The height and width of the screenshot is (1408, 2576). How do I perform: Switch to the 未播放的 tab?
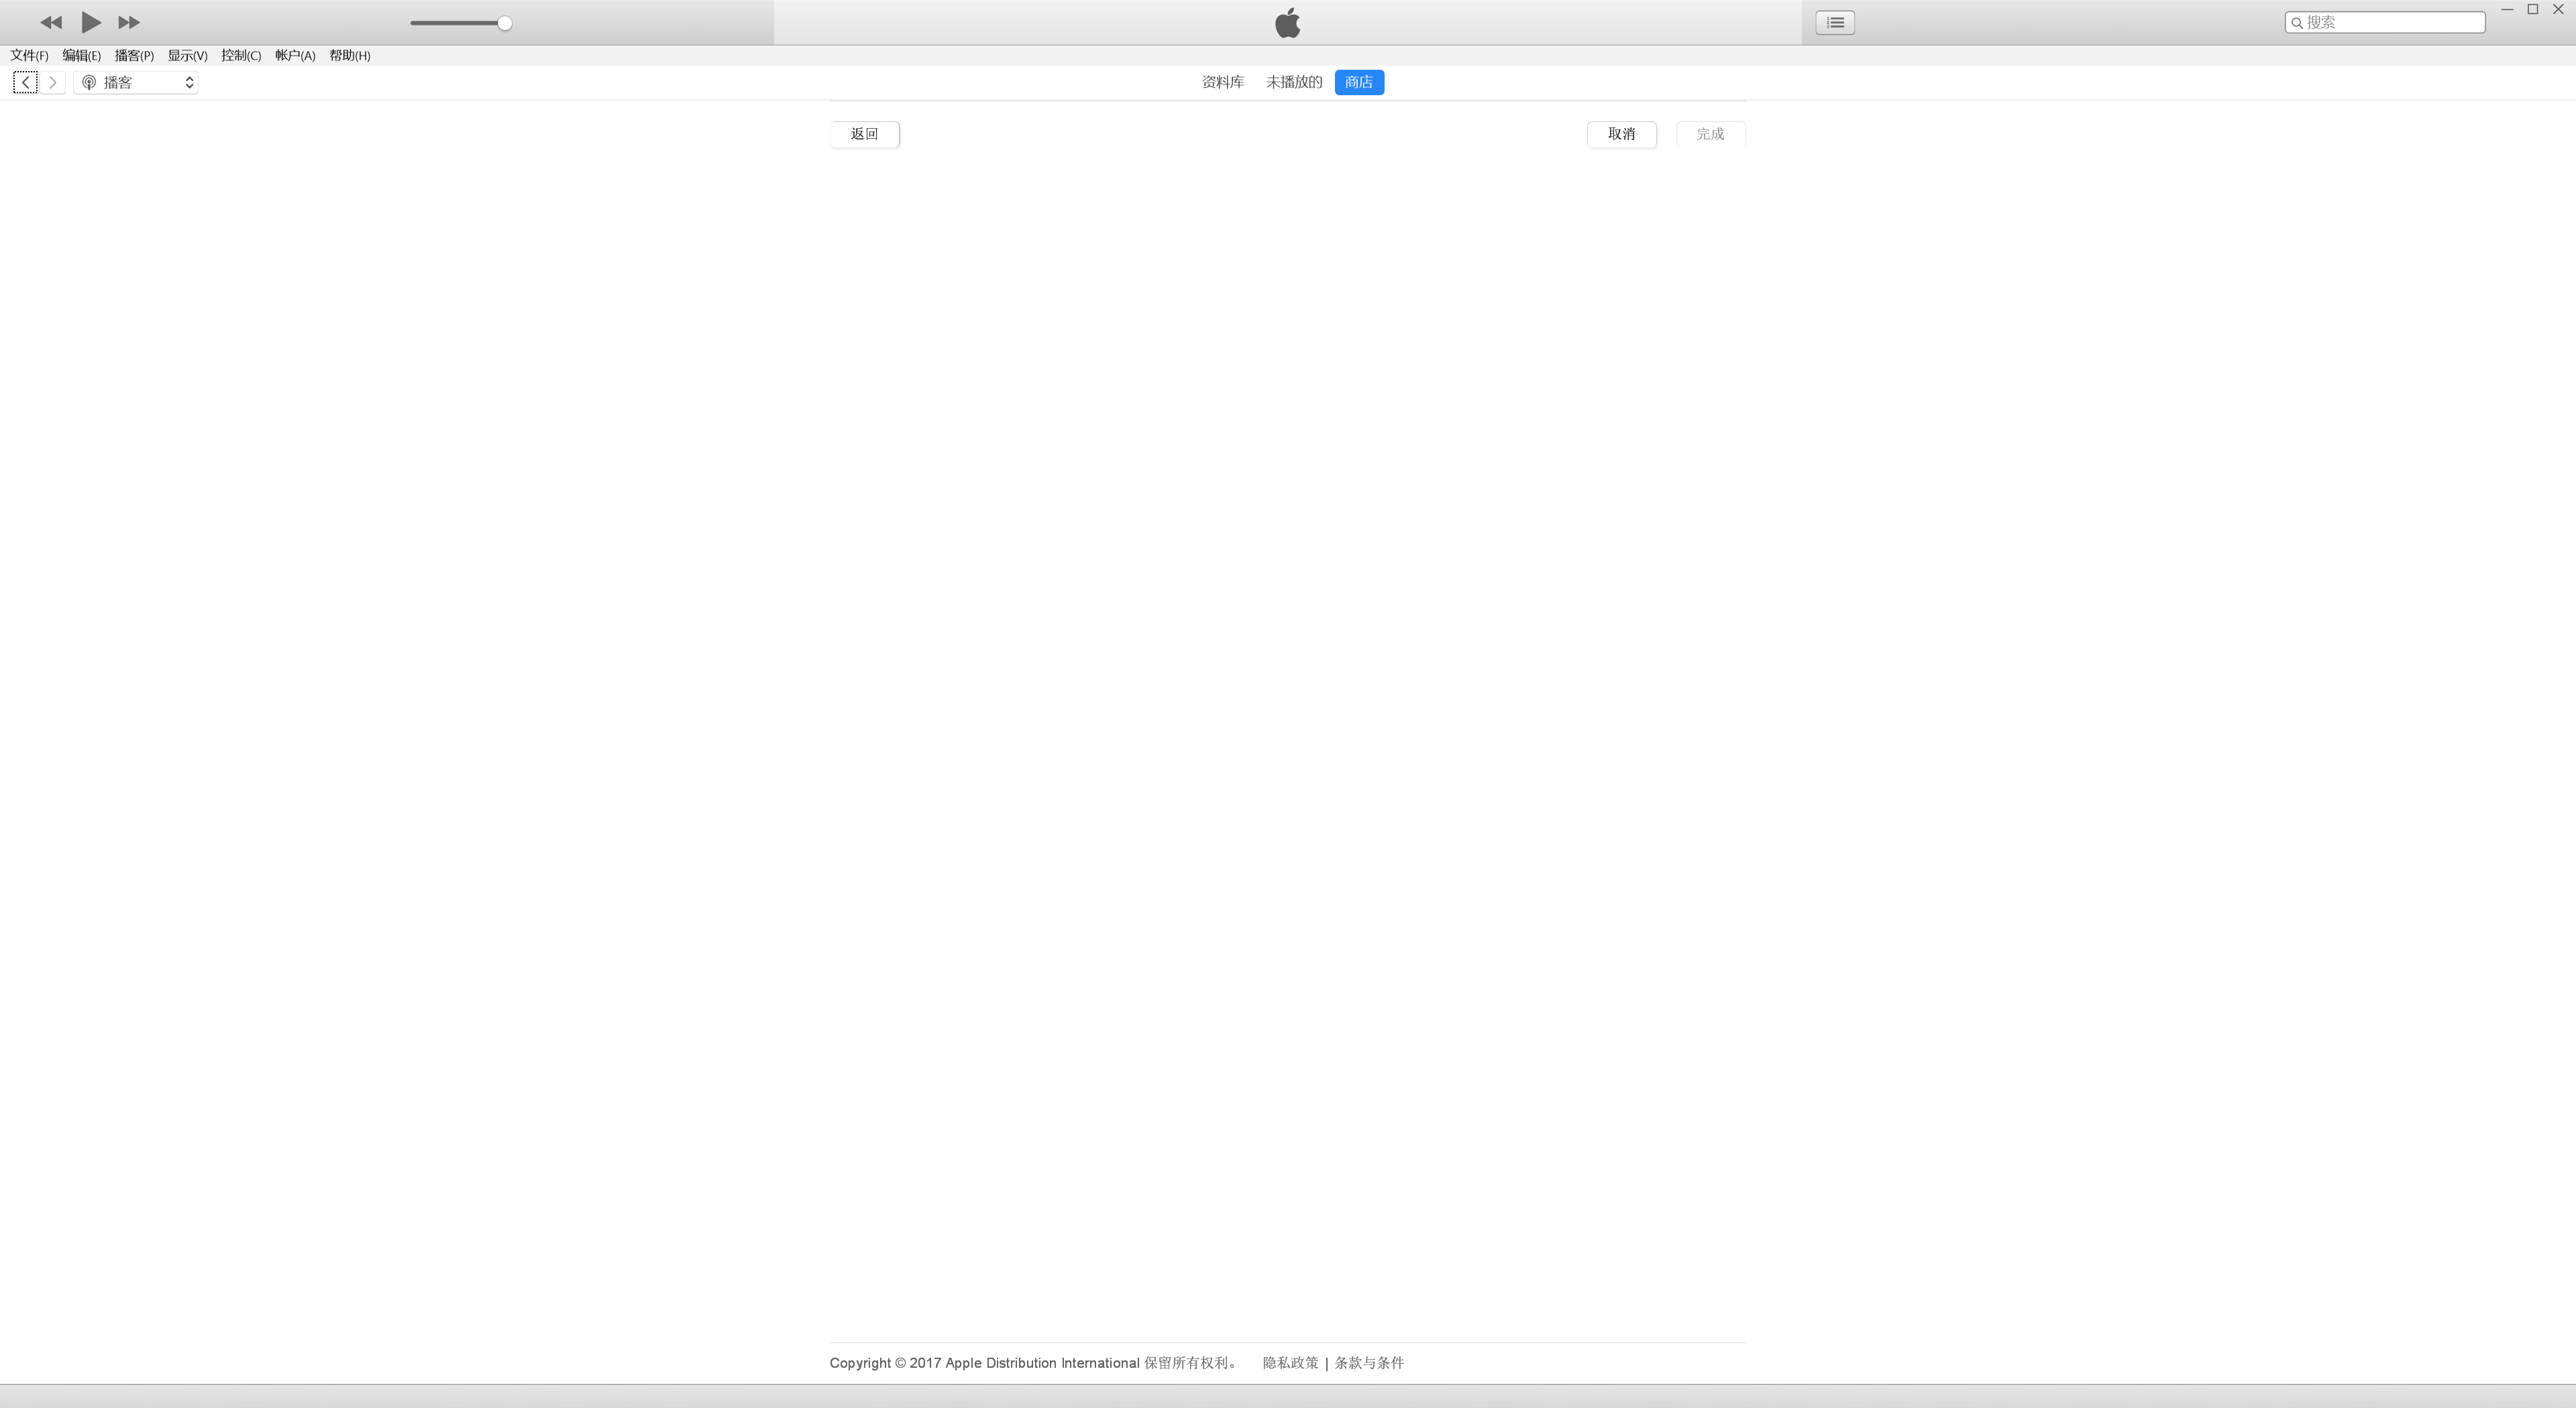[x=1293, y=82]
